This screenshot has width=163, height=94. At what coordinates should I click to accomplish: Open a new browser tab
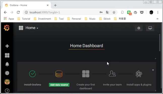click(55, 5)
